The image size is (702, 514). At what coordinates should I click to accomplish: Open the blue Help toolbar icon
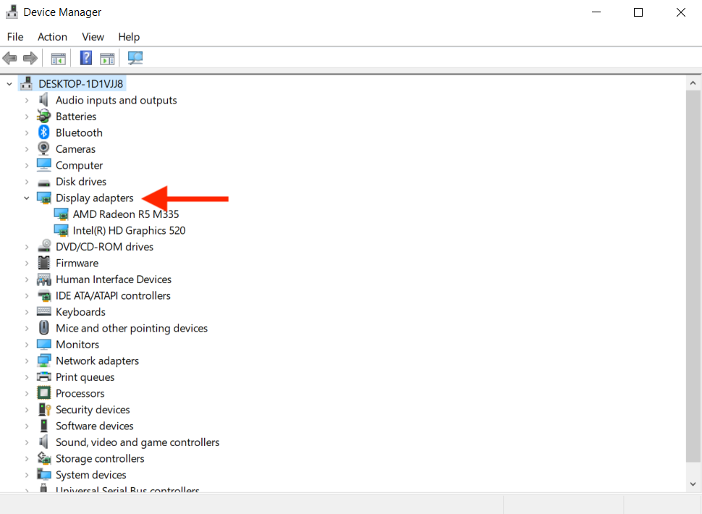(86, 58)
